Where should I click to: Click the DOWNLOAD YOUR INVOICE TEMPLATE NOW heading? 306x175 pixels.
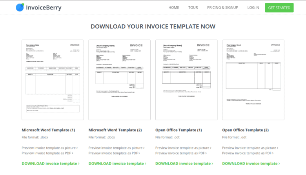point(153,26)
